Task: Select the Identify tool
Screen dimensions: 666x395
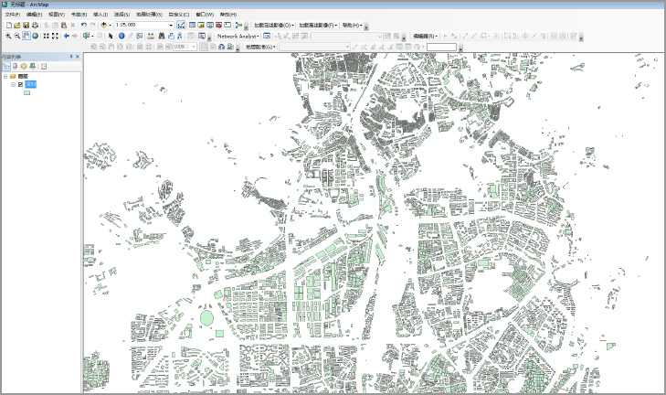Action: pos(122,37)
